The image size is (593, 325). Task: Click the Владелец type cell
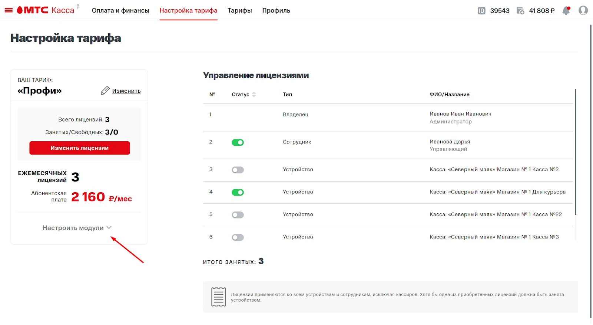click(296, 115)
